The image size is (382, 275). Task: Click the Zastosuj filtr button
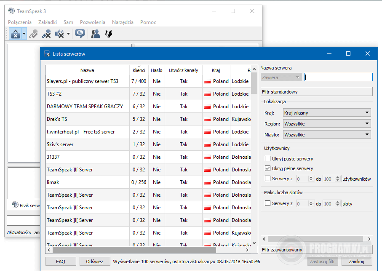coord(323,262)
